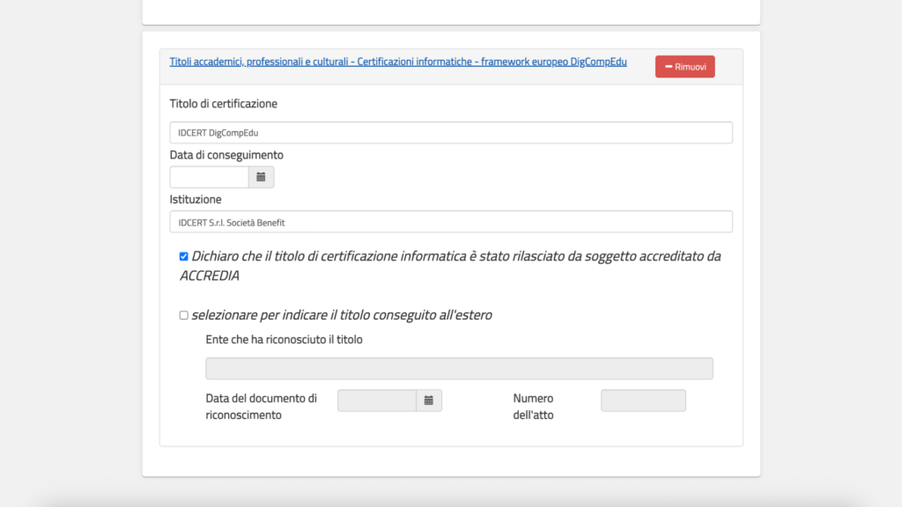Viewport: 902px width, 507px height.
Task: Click the ACCREDIA declaration label text
Action: point(455,256)
